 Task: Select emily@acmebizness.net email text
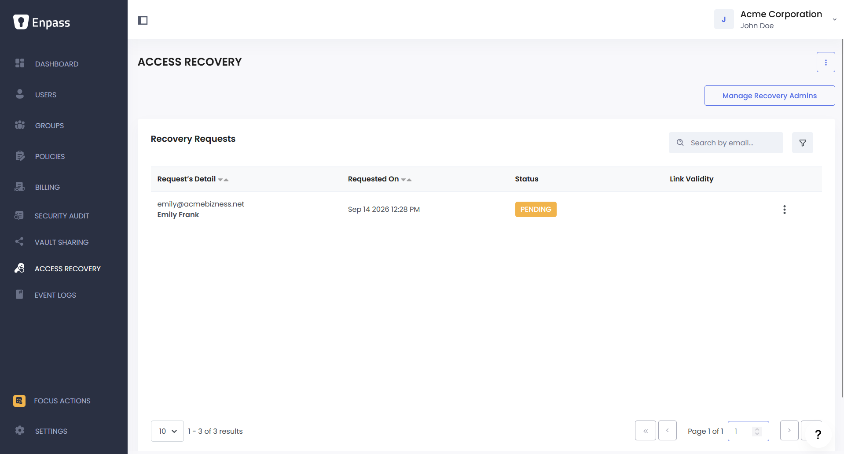tap(201, 204)
